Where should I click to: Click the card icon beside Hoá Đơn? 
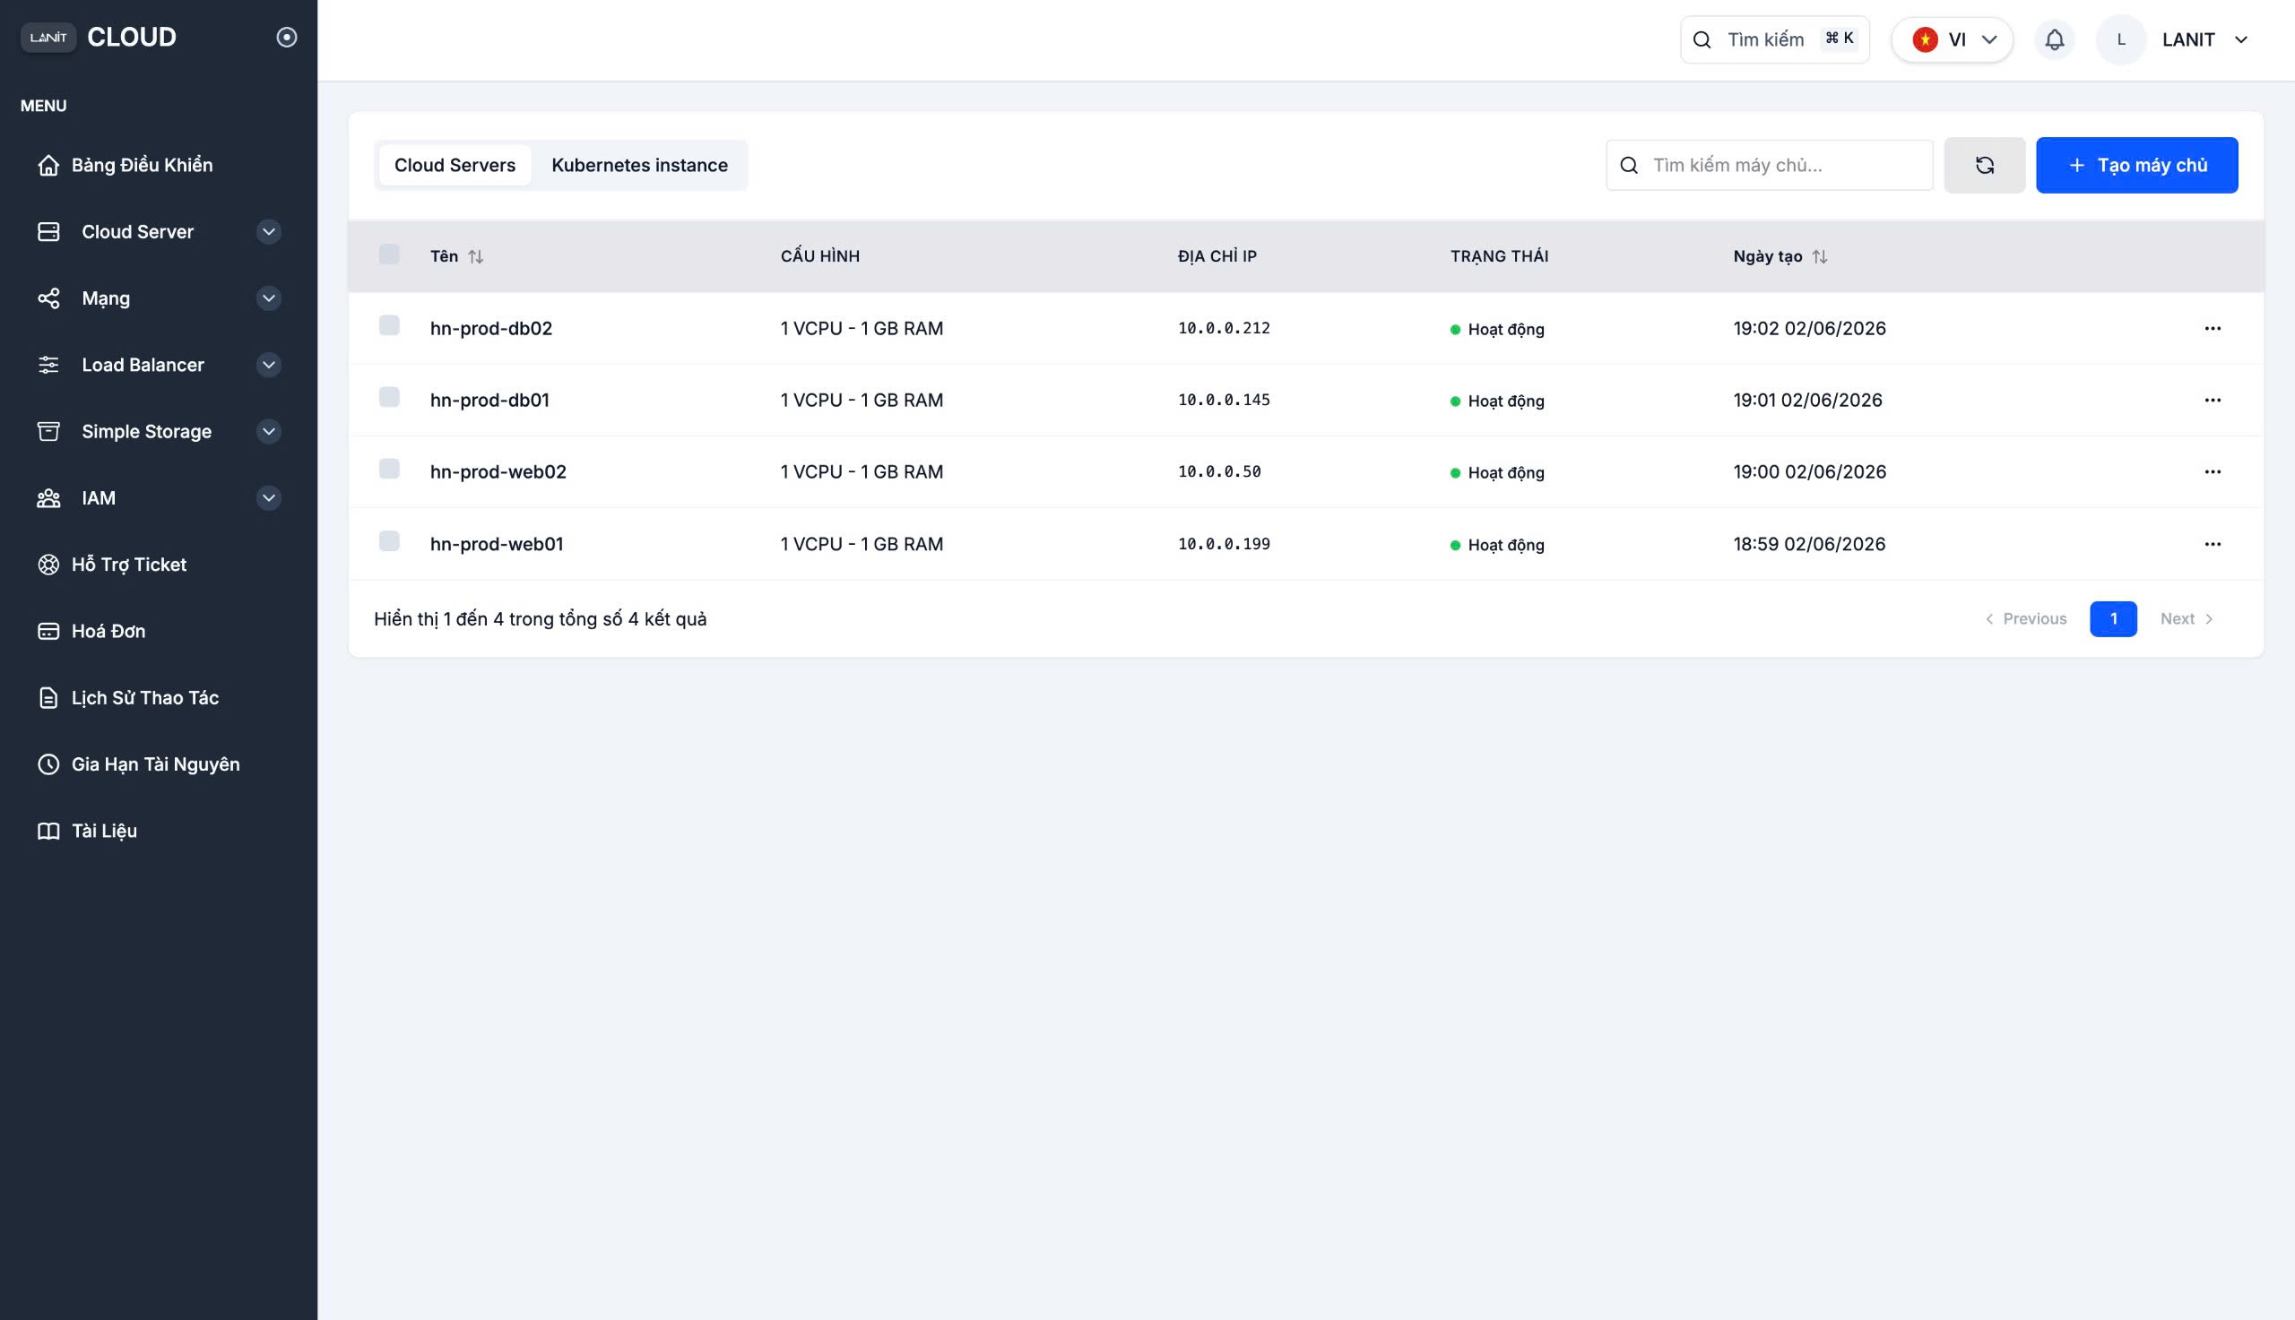[x=48, y=631]
